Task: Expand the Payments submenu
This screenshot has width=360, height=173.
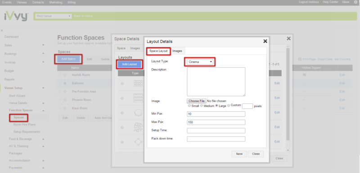Action: click(43, 168)
